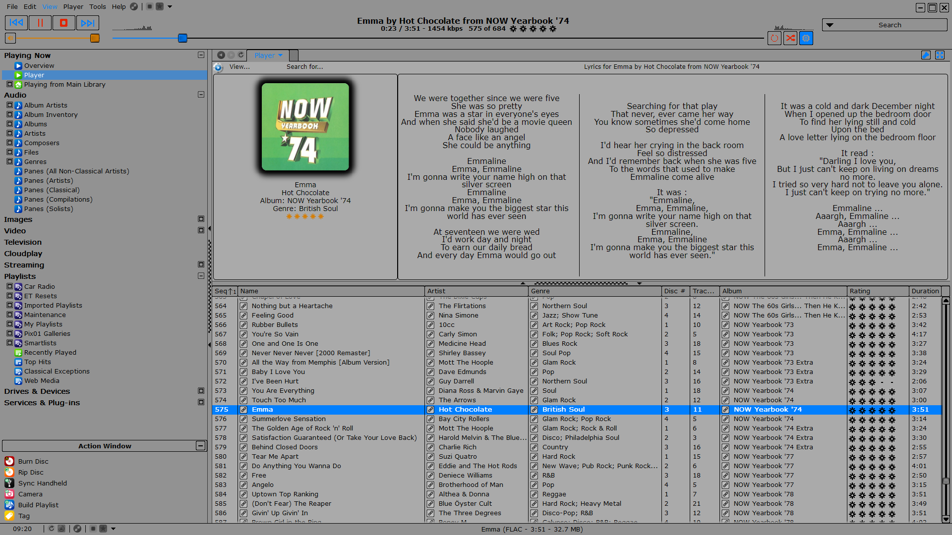Viewport: 952px width, 535px height.
Task: Click the Build Playlist icon
Action: tap(9, 505)
